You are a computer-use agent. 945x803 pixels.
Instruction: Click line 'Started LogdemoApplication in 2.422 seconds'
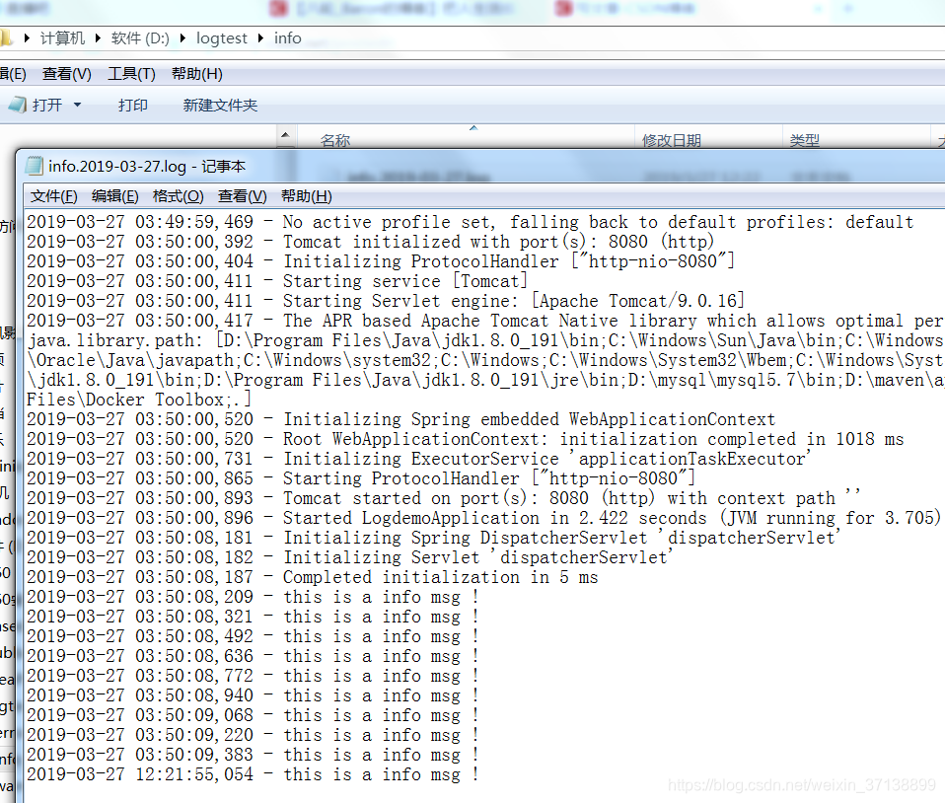484,518
